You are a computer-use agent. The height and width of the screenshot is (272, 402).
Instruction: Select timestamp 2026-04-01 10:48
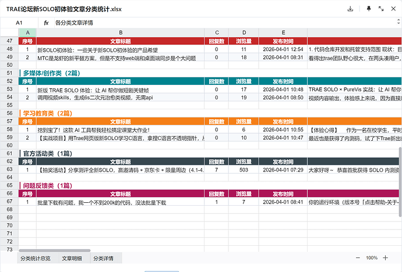pyautogui.click(x=283, y=90)
